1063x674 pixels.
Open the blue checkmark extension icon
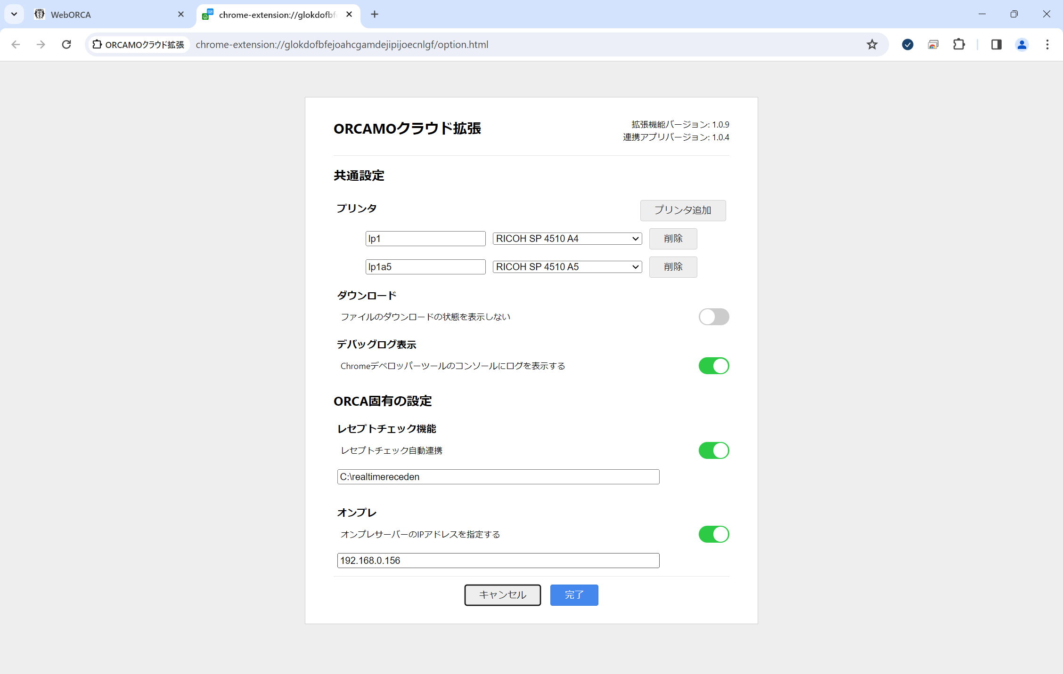pos(908,44)
